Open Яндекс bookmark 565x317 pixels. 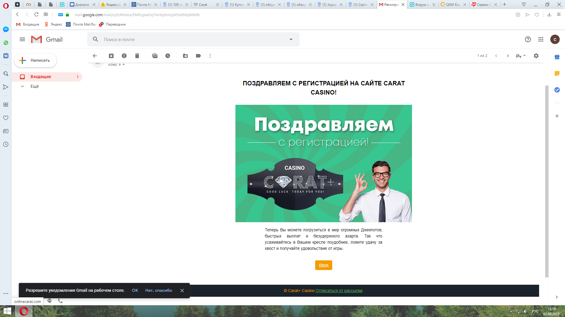pyautogui.click(x=53, y=24)
